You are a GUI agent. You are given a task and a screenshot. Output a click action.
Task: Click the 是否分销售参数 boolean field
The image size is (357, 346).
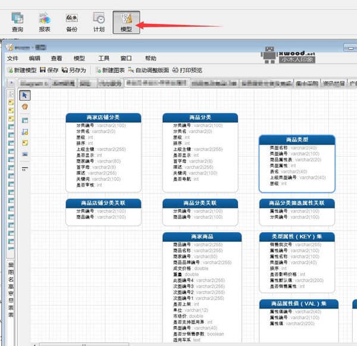(x=199, y=333)
